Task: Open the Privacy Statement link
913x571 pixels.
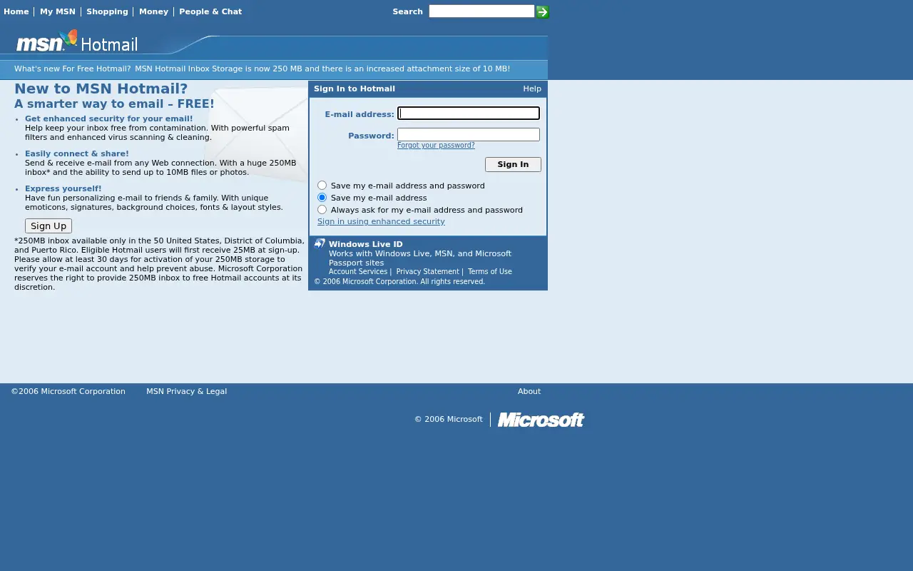Action: tap(427, 272)
